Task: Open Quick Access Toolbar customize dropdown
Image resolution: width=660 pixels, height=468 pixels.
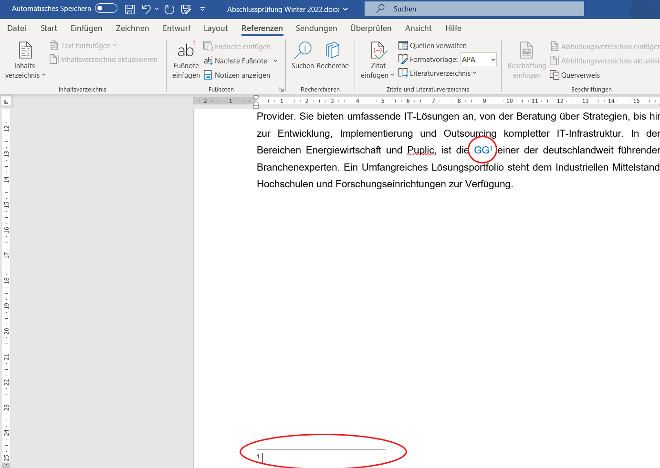Action: 202,9
